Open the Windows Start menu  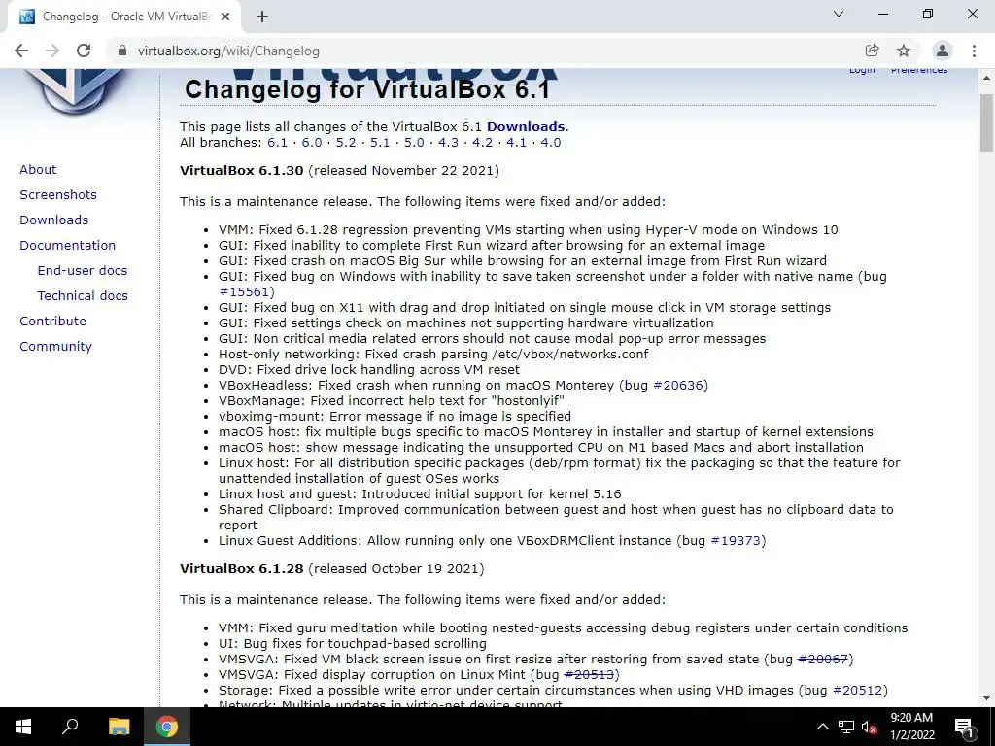pos(23,727)
